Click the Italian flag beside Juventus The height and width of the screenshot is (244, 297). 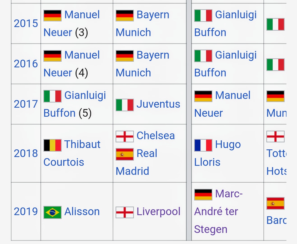click(125, 105)
